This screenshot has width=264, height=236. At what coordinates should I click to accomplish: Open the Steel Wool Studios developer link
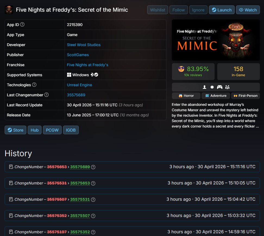[84, 45]
